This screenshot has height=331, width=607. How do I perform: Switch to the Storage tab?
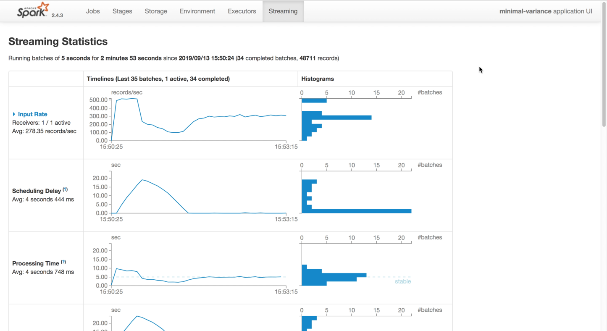point(156,11)
